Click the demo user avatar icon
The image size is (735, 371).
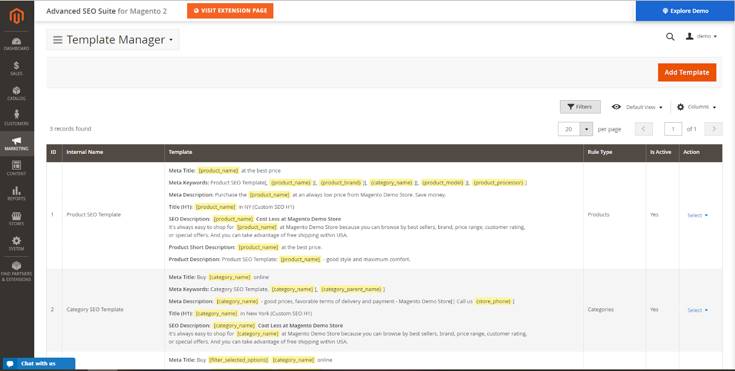[x=690, y=36]
